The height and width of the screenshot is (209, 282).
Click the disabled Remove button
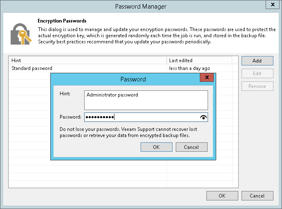point(257,86)
